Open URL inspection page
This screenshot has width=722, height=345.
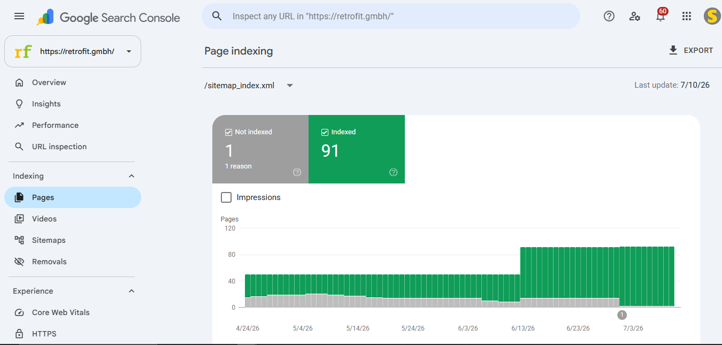73,147
